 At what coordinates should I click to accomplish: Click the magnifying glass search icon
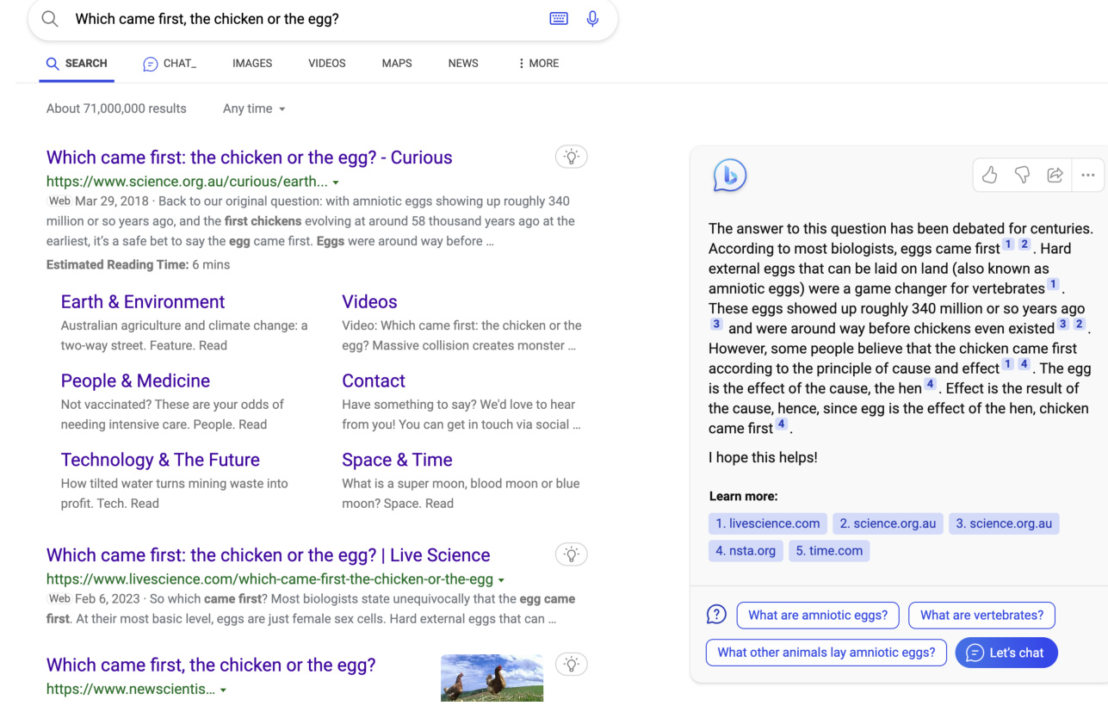50,19
